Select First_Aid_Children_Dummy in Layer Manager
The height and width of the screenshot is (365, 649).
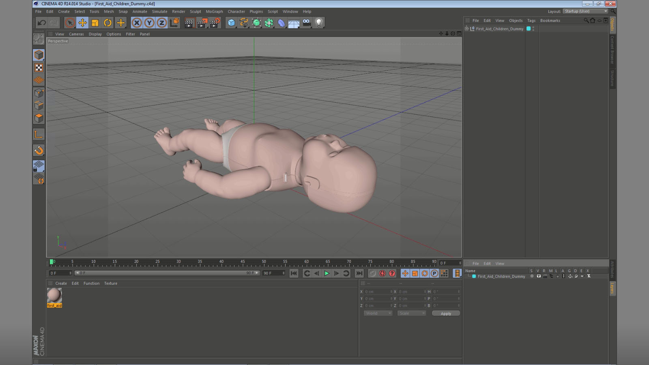(501, 276)
